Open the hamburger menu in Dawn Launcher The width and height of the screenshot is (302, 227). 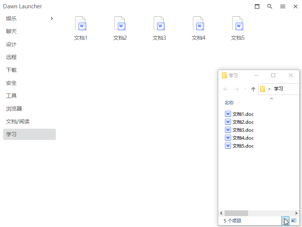[283, 6]
